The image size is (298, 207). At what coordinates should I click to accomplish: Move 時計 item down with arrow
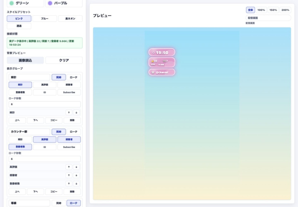click(77, 113)
